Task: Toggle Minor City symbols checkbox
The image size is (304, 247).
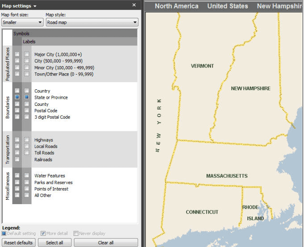Action: coord(17,67)
